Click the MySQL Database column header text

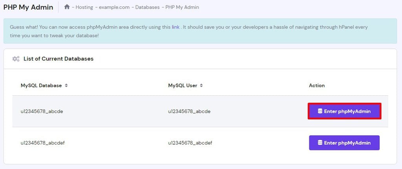click(41, 85)
